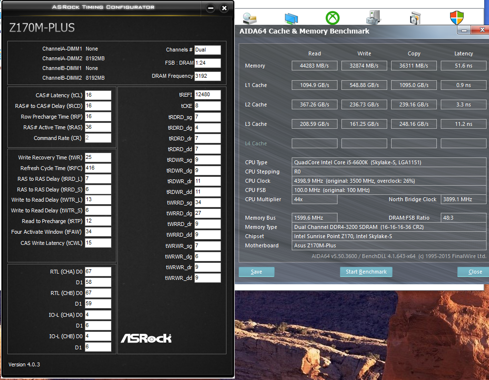Click the tREFI value field

tap(207, 95)
